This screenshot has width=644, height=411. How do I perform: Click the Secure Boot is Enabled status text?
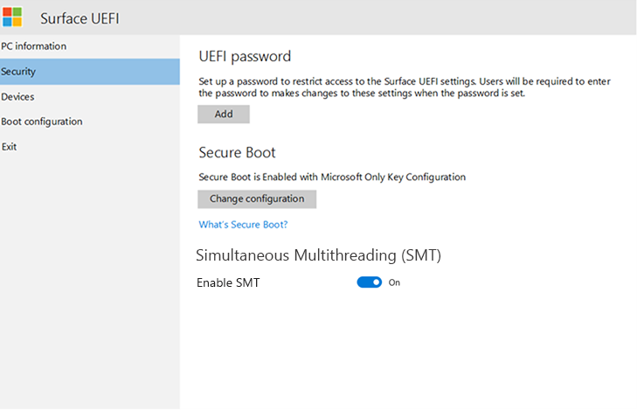pos(332,177)
